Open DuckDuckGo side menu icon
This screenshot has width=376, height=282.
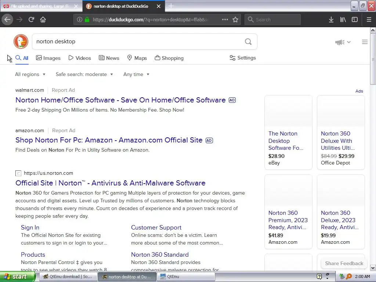(x=365, y=42)
